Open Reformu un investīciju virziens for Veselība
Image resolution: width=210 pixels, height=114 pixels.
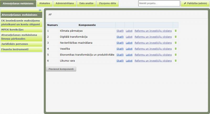tap(153, 49)
